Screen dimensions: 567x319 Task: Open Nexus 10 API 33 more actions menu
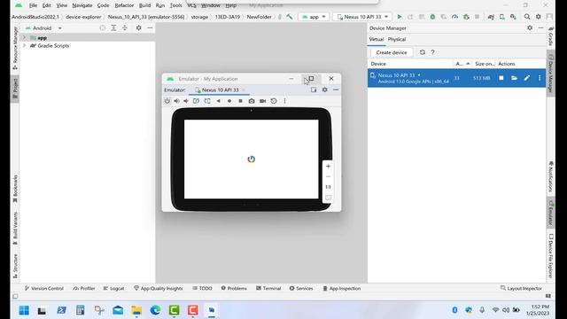click(540, 78)
